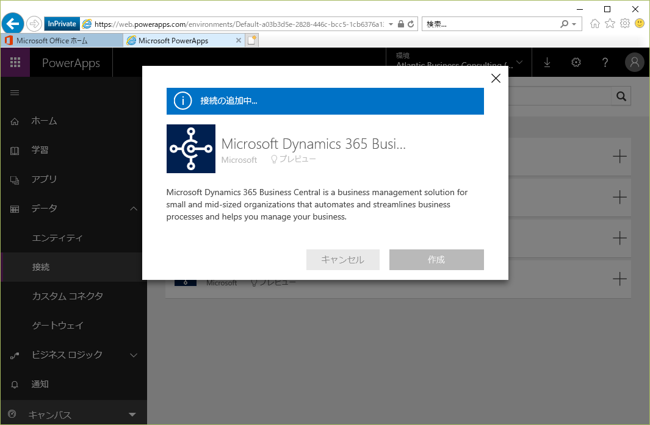Click the ビジネス ロジック flow icon
The width and height of the screenshot is (650, 425).
(x=15, y=355)
